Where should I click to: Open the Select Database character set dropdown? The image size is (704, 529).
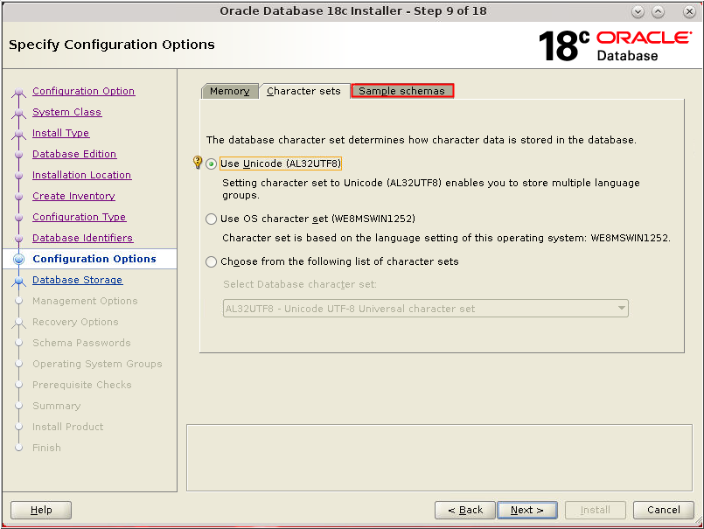[426, 309]
